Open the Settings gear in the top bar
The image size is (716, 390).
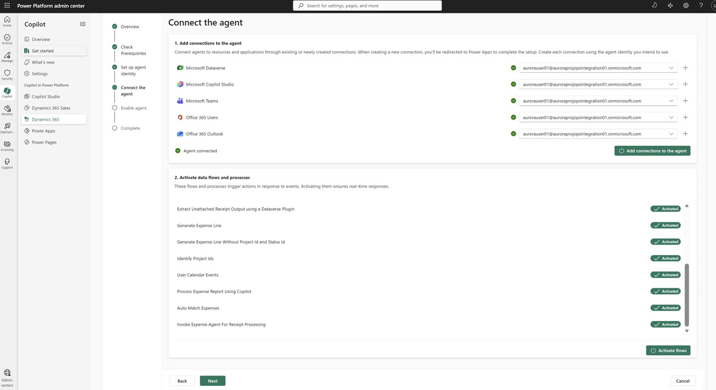[x=686, y=5]
